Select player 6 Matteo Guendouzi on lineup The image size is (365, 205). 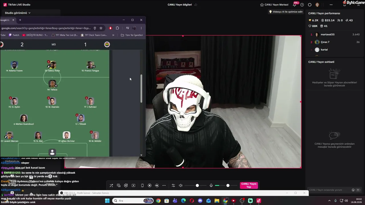point(24,120)
